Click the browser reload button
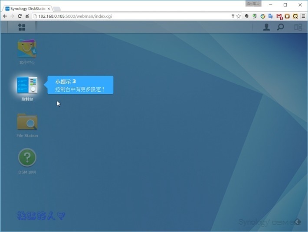Screen dimensions: 308x232 coord(20,16)
